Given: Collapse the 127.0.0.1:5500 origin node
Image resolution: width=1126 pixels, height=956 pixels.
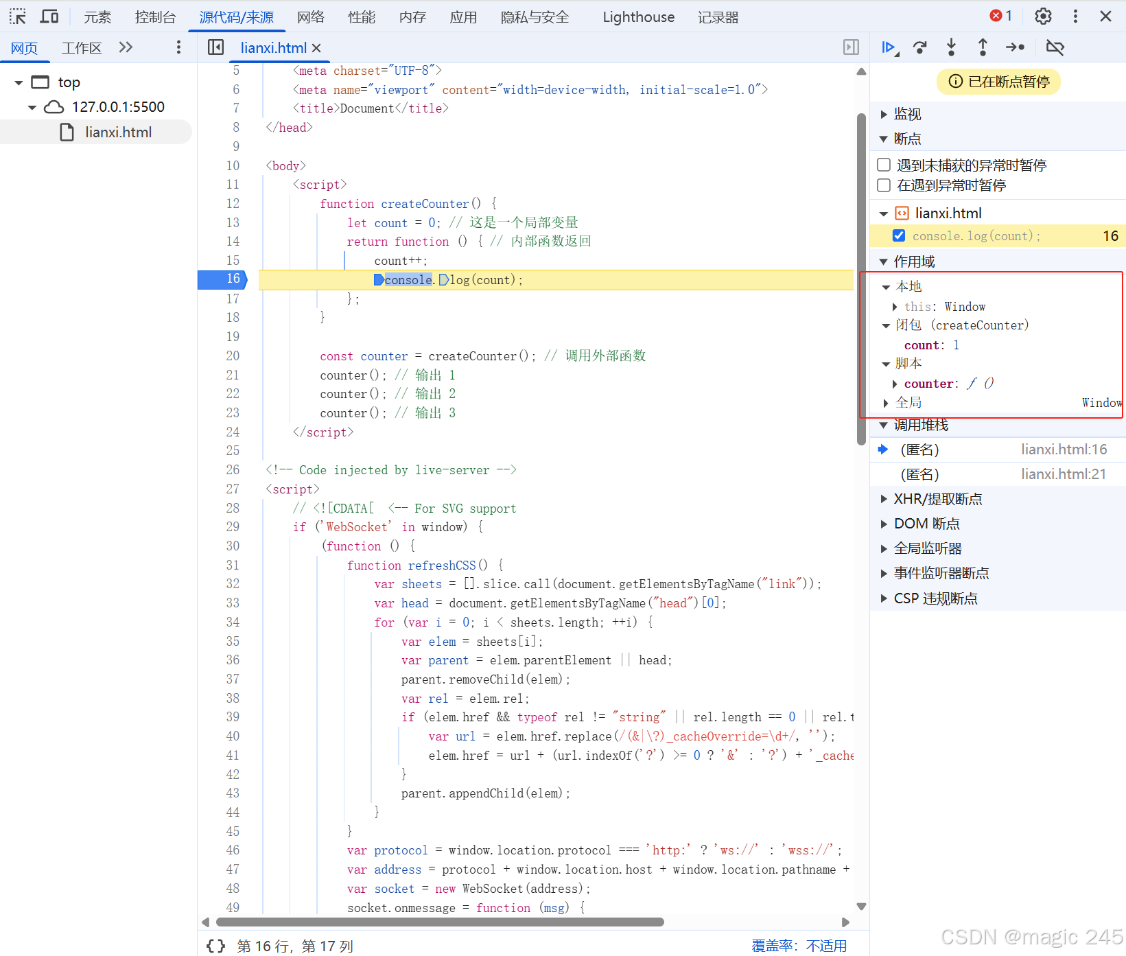Looking at the screenshot, I should [x=32, y=107].
